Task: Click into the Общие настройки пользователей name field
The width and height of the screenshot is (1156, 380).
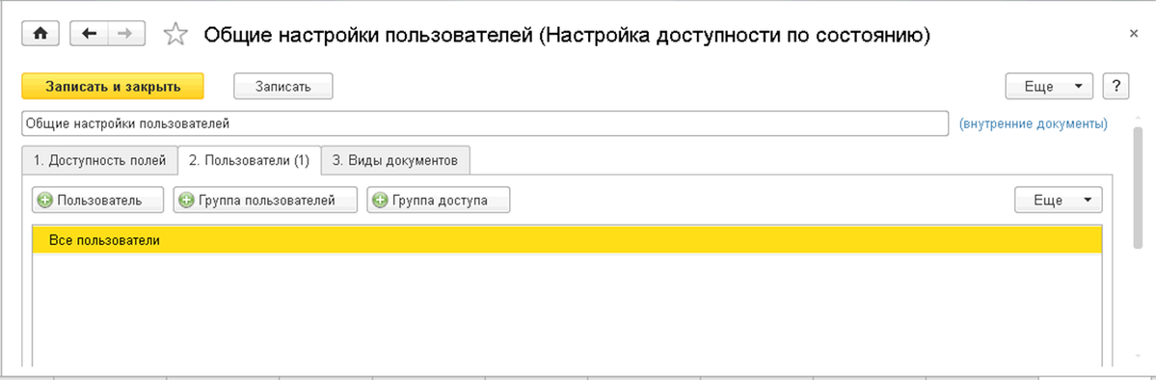Action: (x=485, y=124)
